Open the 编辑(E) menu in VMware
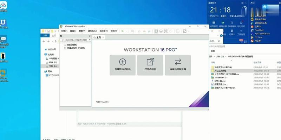 (73, 31)
